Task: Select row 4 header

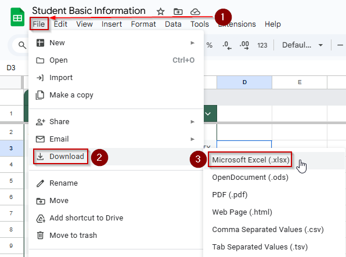Action: coord(11,165)
